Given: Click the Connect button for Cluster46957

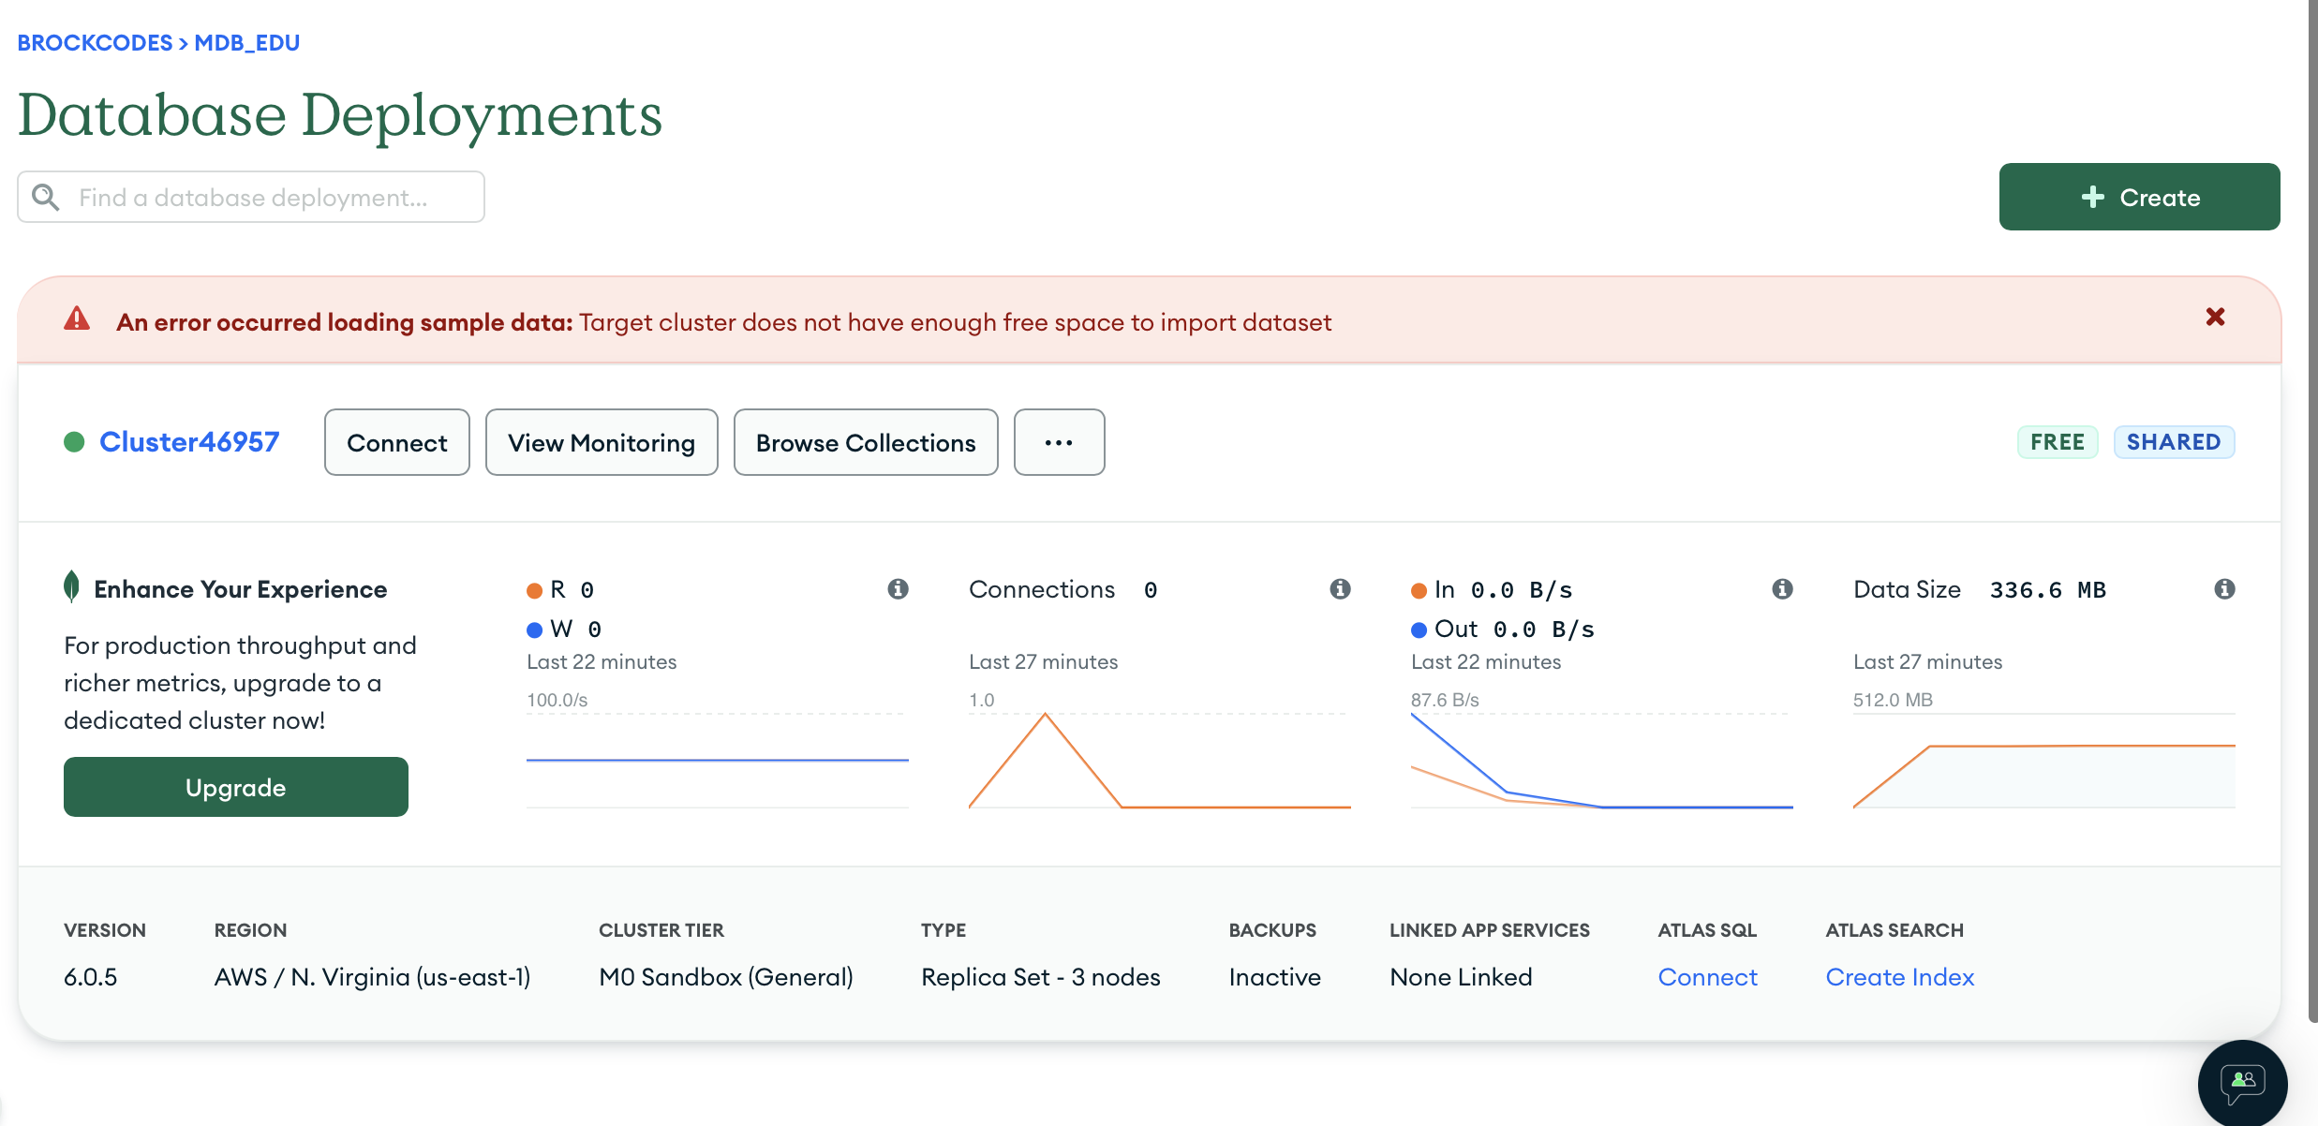Looking at the screenshot, I should 396,442.
